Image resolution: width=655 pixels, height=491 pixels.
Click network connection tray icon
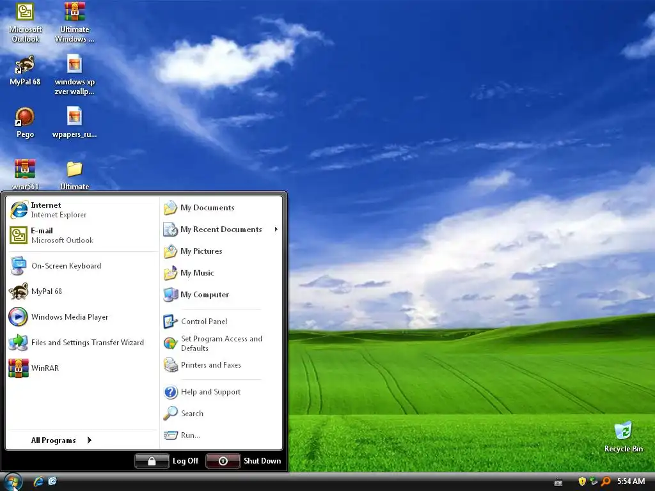click(594, 481)
